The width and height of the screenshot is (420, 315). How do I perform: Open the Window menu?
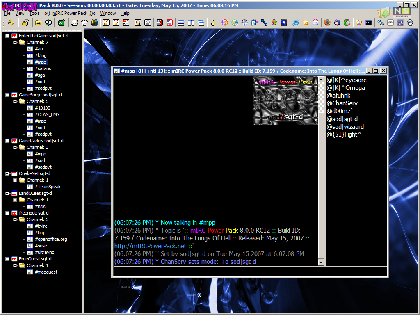point(108,13)
